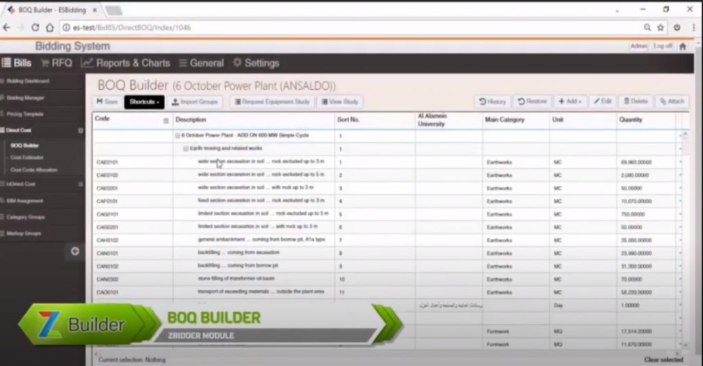Viewport: 703px width, 366px height.
Task: Open the Bills menu
Action: click(16, 63)
